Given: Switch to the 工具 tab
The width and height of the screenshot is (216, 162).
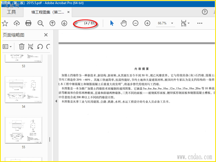Looking at the screenshot, I should click(11, 12).
